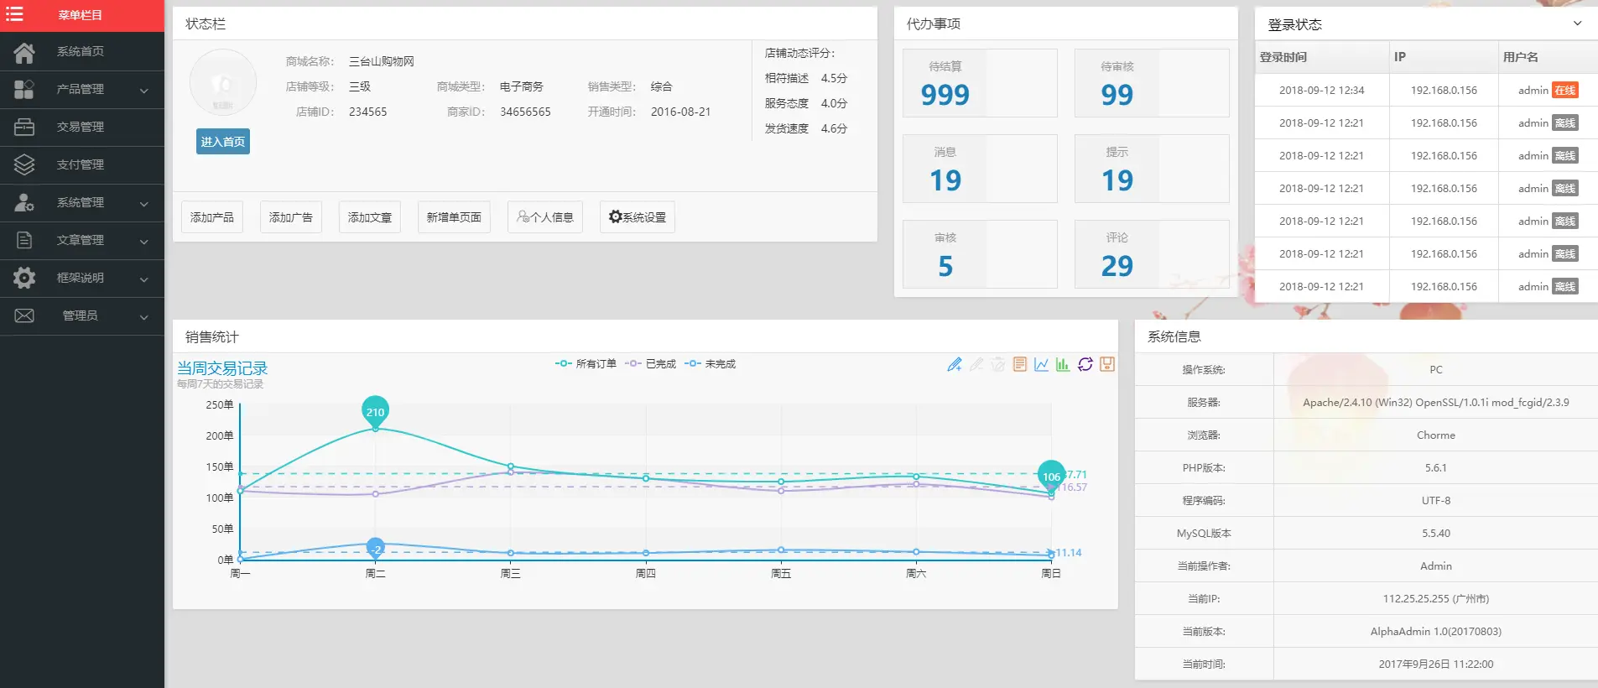The height and width of the screenshot is (688, 1598).
Task: Save the chart as image icon
Action: [1107, 364]
